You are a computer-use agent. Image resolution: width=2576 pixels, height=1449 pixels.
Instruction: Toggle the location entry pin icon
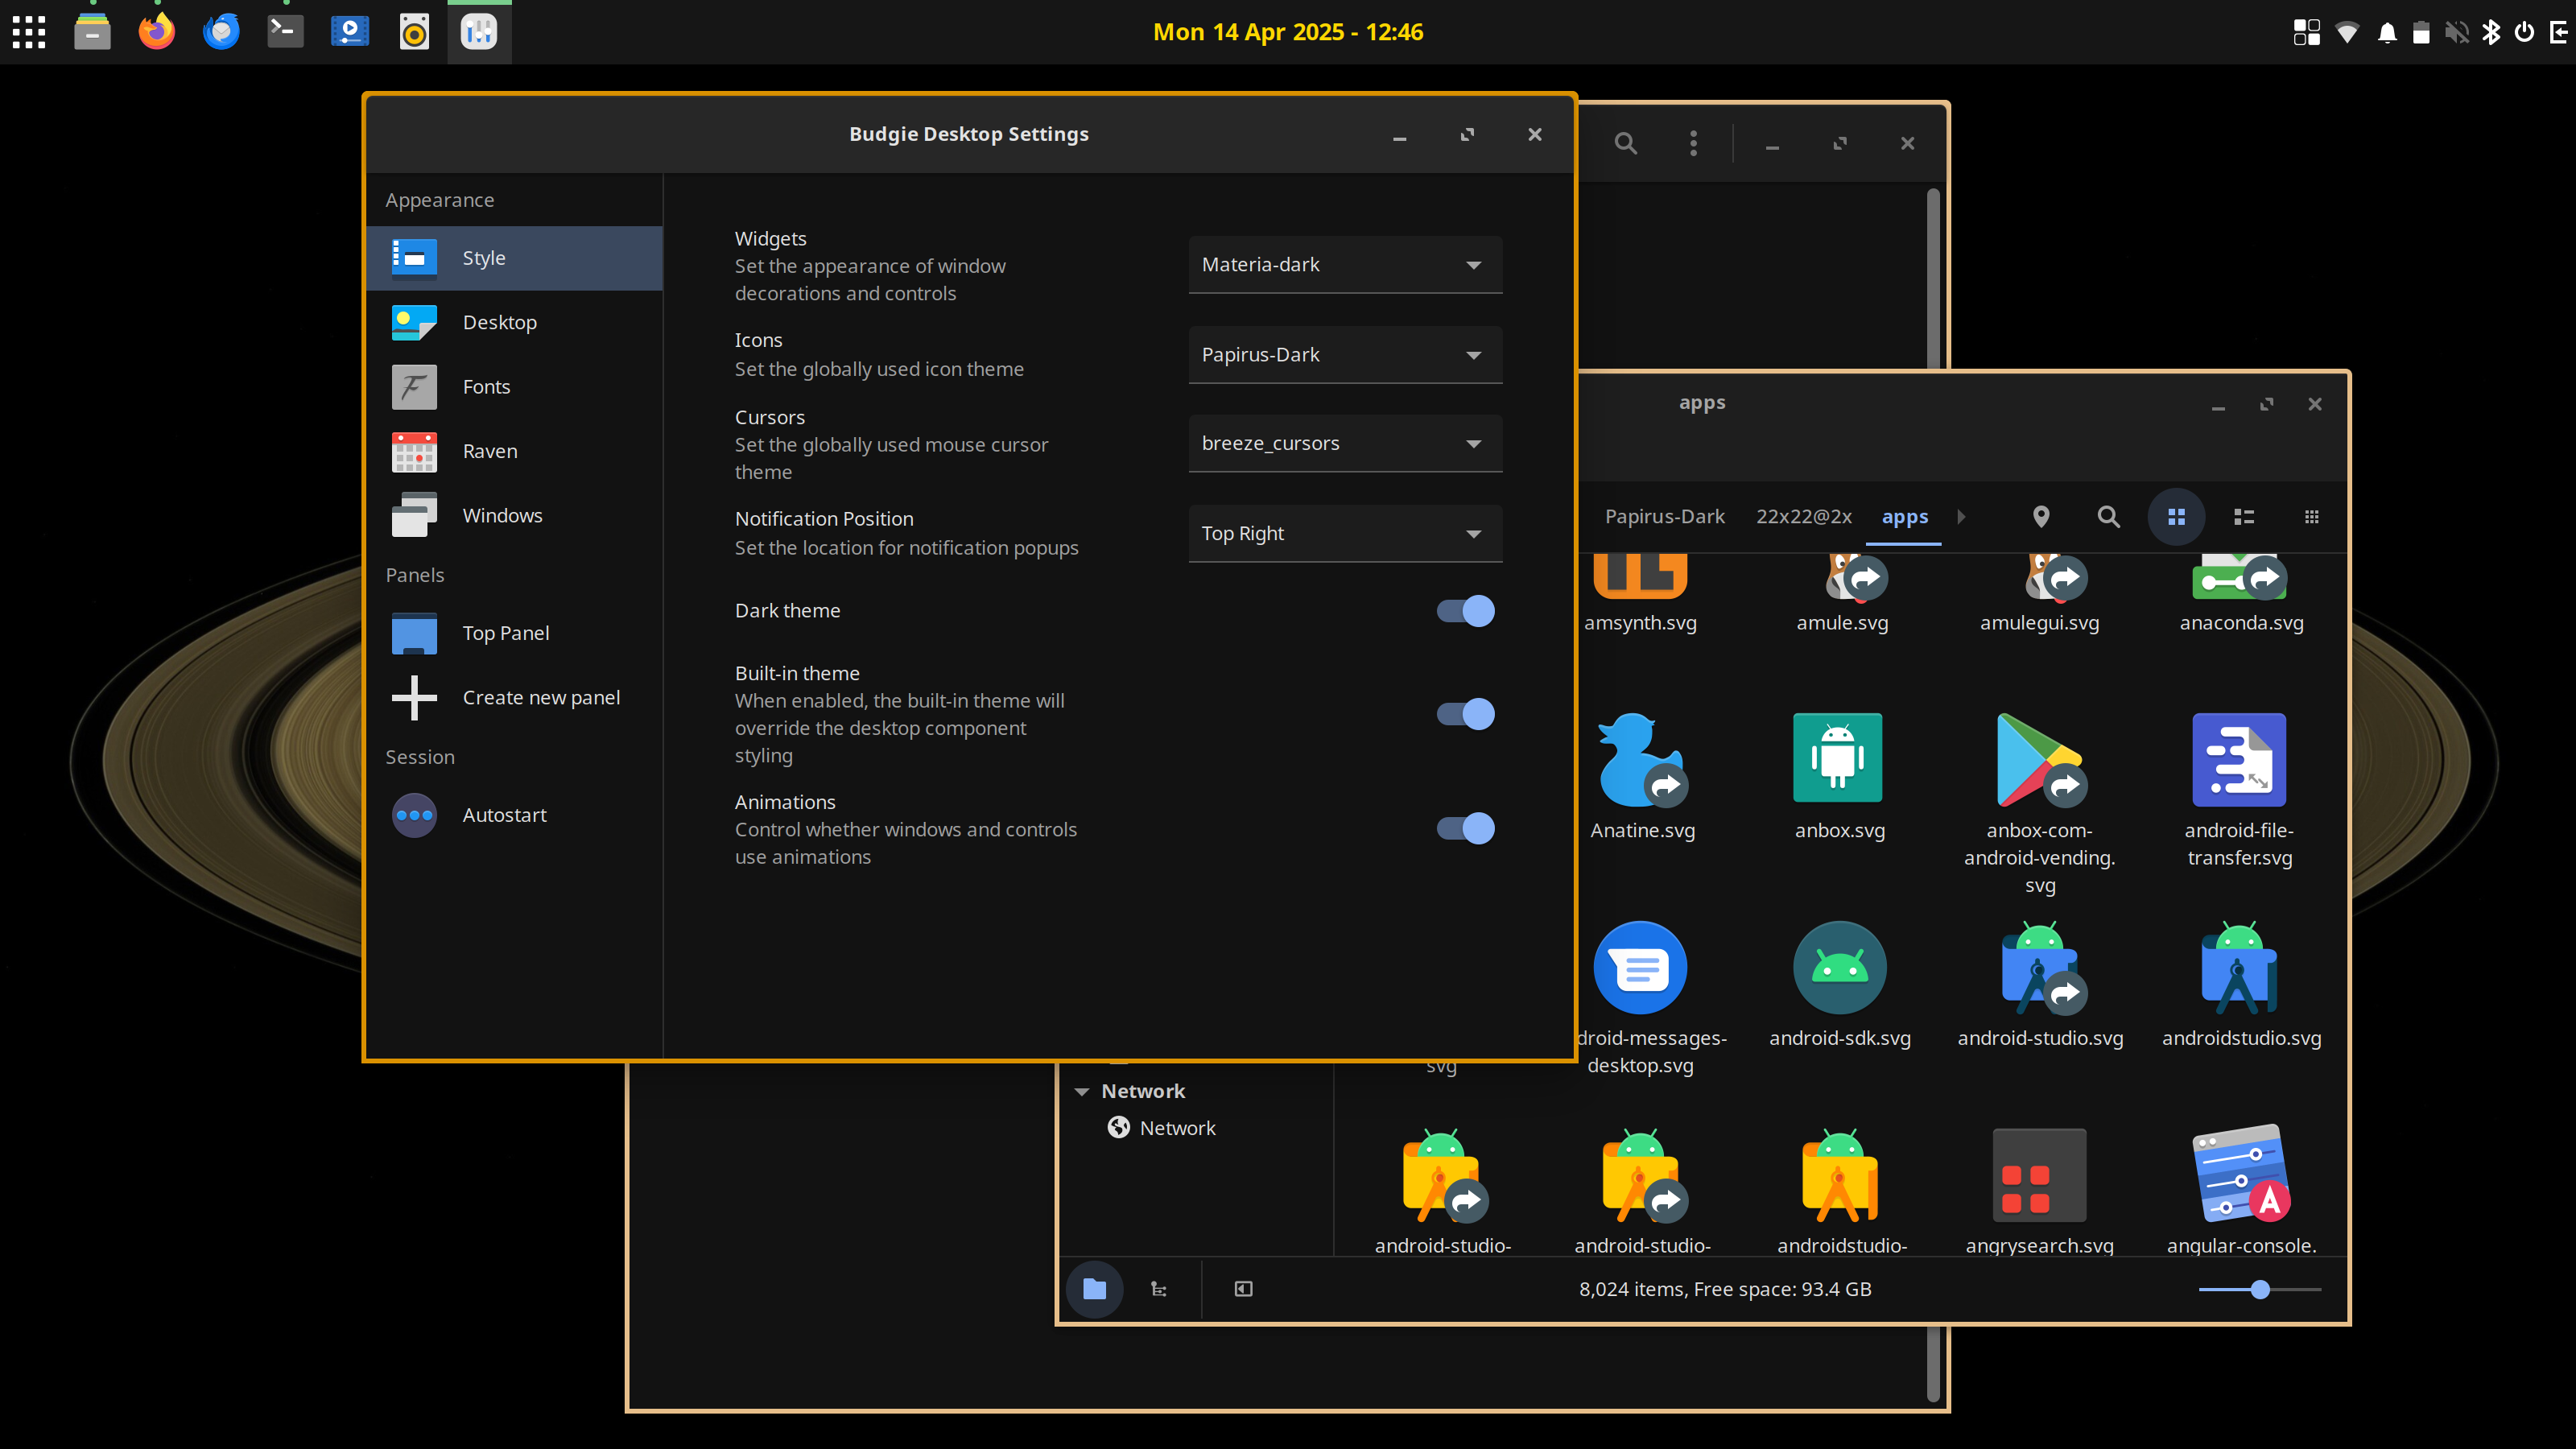click(2041, 517)
